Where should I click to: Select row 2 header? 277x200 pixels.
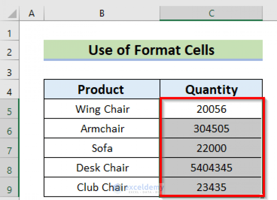9,50
